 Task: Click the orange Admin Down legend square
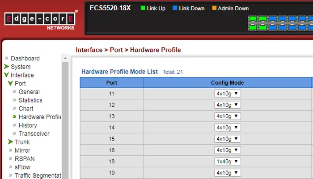[214, 8]
